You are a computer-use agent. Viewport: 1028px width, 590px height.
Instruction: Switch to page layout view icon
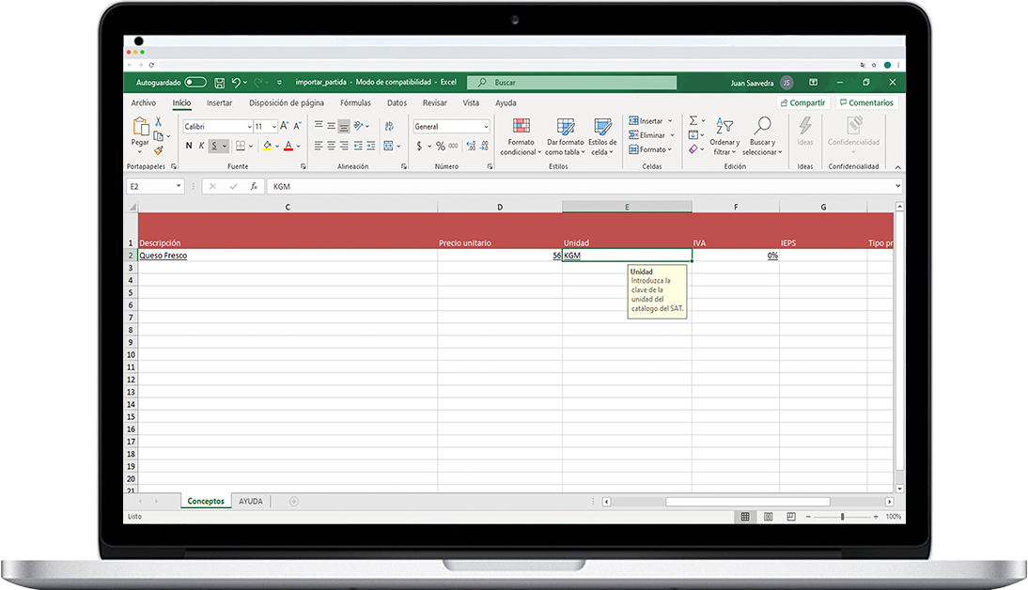pos(769,517)
